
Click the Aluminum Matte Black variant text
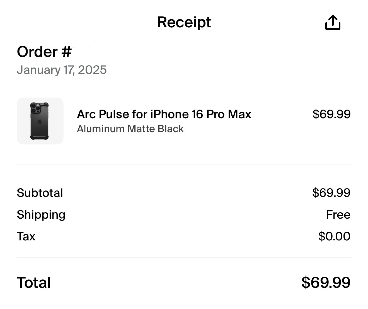point(130,129)
